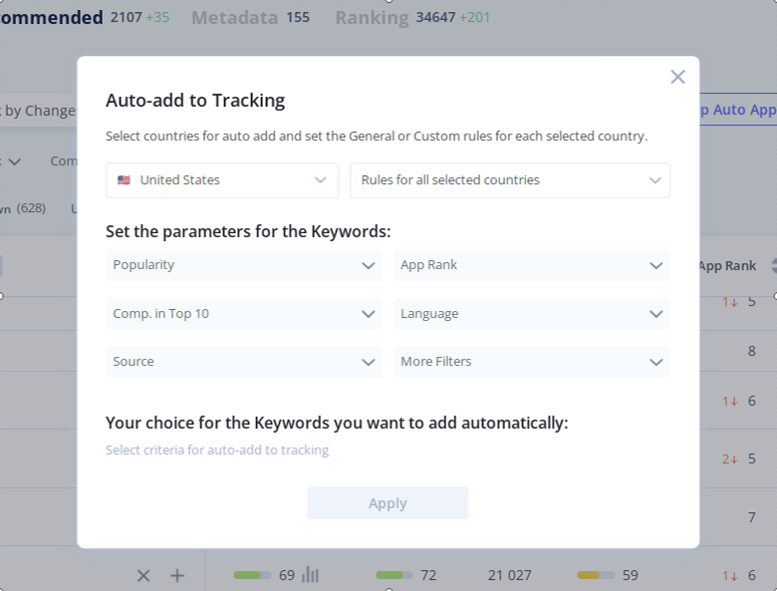This screenshot has width=777, height=591.
Task: Open the Source filter dropdown
Action: coord(244,362)
